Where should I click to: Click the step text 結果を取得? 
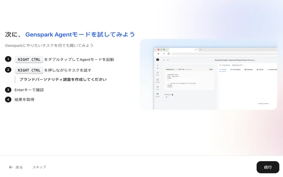click(x=24, y=100)
